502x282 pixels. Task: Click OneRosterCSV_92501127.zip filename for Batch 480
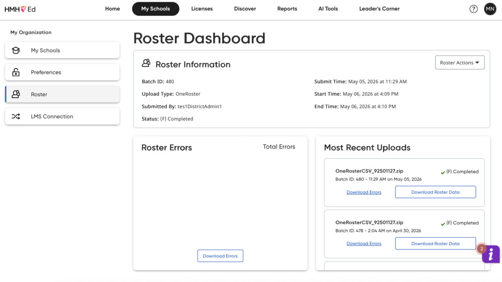point(369,171)
